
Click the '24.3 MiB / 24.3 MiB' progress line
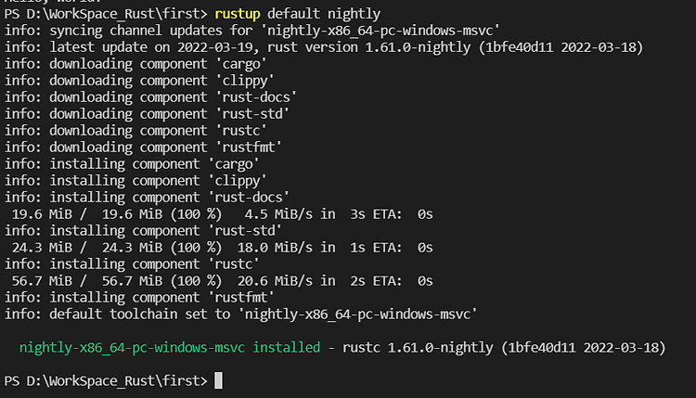[x=222, y=248]
